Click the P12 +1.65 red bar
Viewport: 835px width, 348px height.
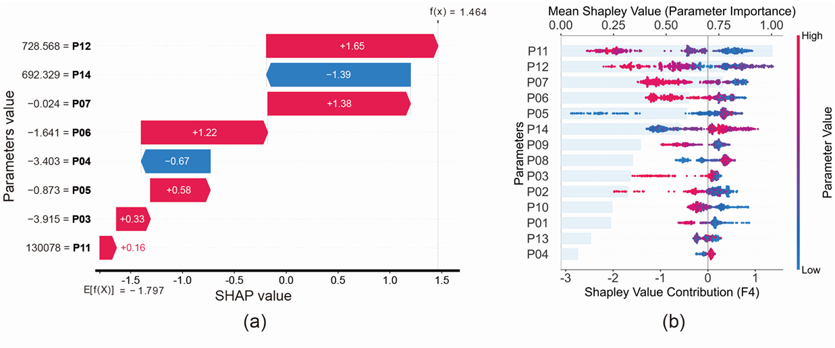pos(351,46)
